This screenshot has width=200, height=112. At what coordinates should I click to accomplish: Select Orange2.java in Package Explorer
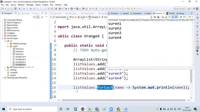20,59
